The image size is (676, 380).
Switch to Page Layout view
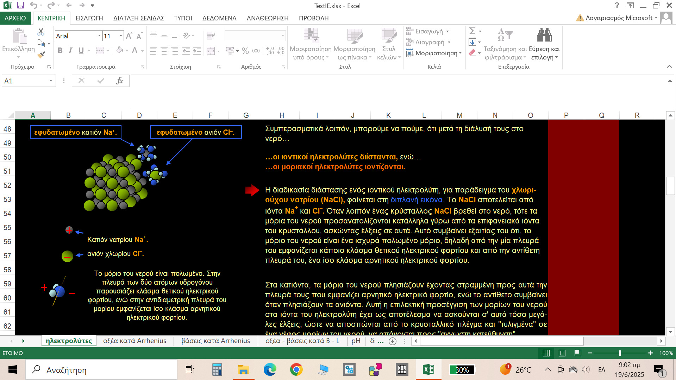[x=562, y=353]
